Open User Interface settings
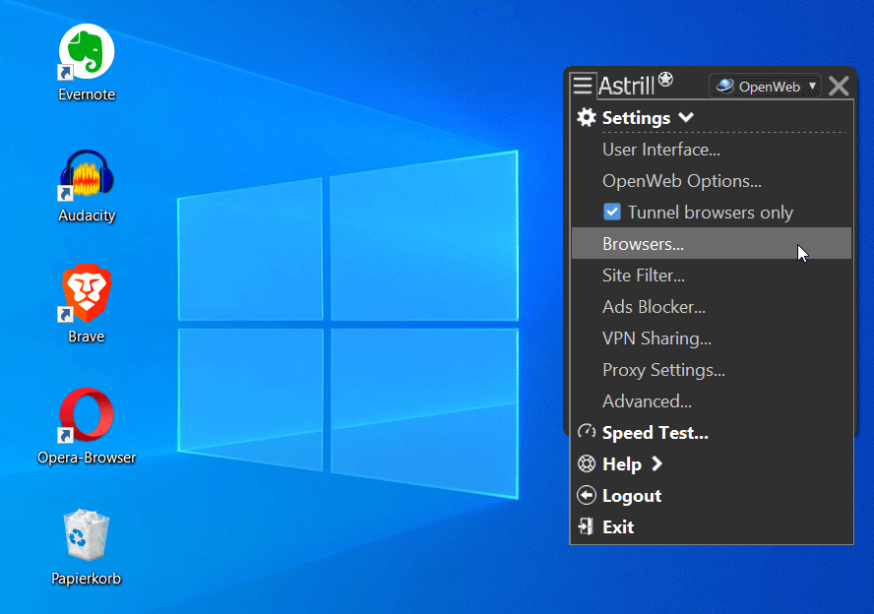Screen dimensions: 874x614 click(712, 150)
